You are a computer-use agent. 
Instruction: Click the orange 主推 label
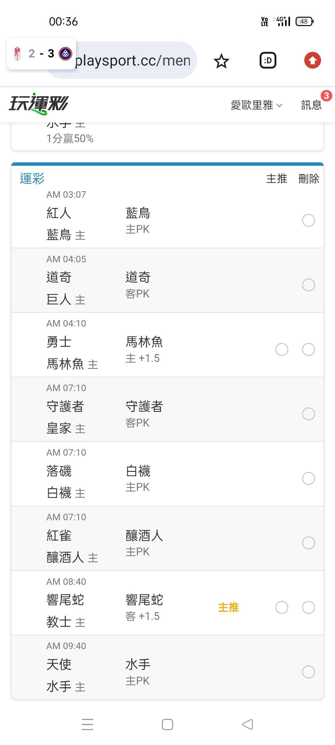pos(228,607)
